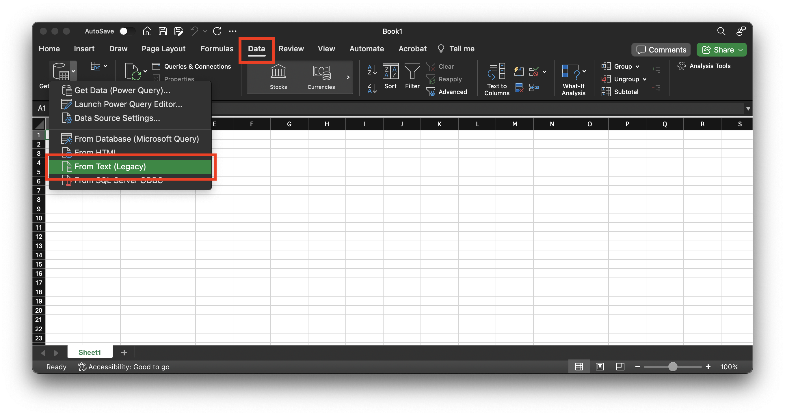Viewport: 785px width, 416px height.
Task: Toggle the AutoSave switch
Action: coord(127,31)
